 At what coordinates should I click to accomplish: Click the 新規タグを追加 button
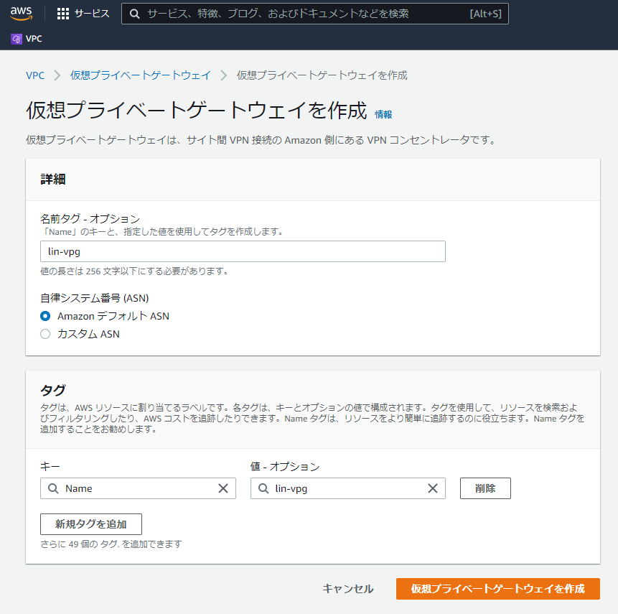click(91, 524)
